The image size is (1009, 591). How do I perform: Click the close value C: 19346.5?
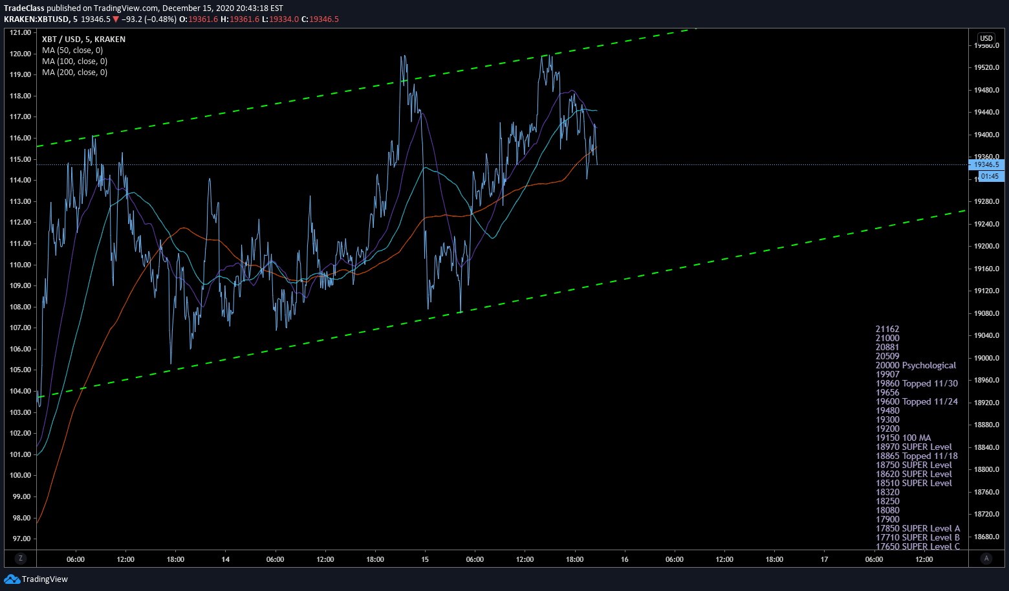(x=320, y=19)
